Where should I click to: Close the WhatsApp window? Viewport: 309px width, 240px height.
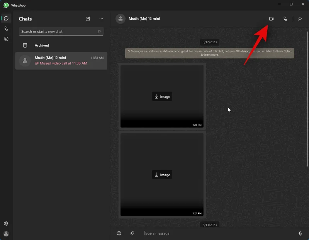[x=303, y=4]
